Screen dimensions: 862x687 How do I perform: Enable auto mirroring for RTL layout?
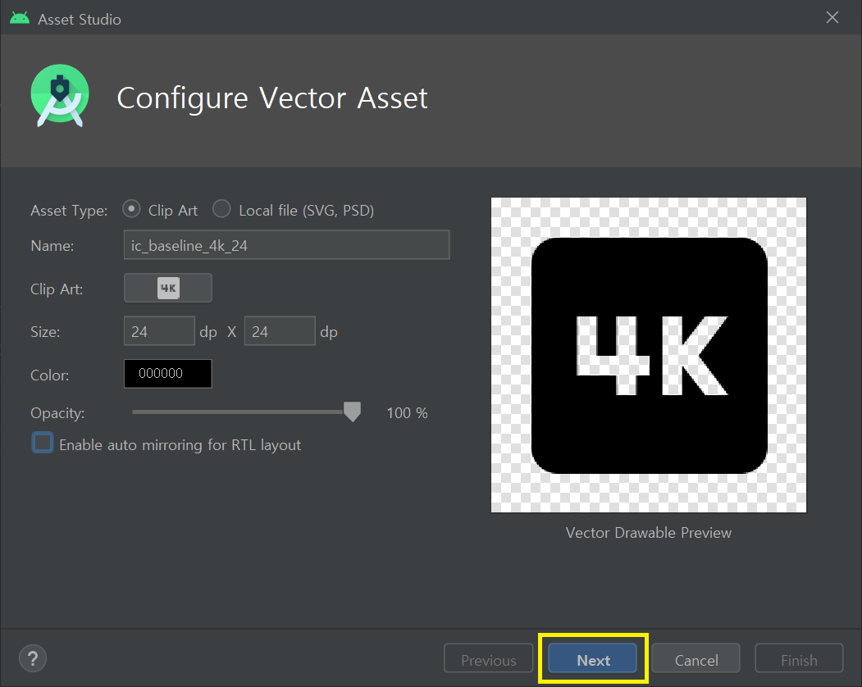click(x=43, y=444)
